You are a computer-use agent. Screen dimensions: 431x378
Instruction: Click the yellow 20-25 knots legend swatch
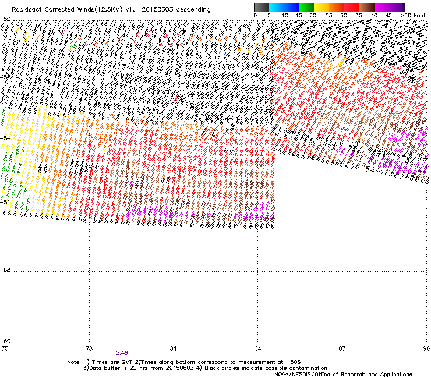click(x=322, y=7)
